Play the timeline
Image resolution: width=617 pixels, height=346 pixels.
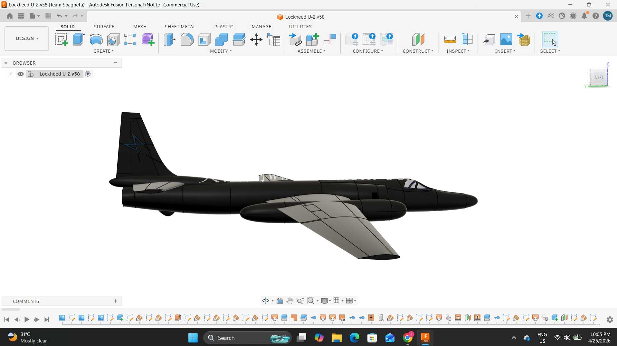point(27,320)
